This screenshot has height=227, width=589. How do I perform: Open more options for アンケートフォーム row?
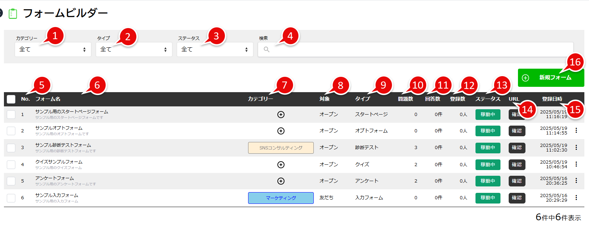point(576,181)
